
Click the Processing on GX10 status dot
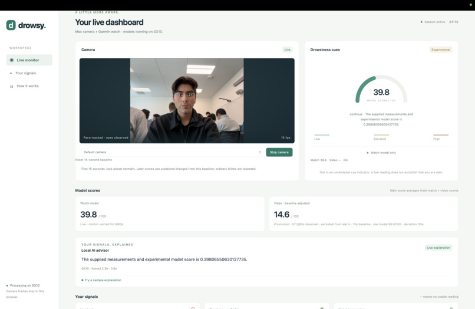[x=7, y=285]
